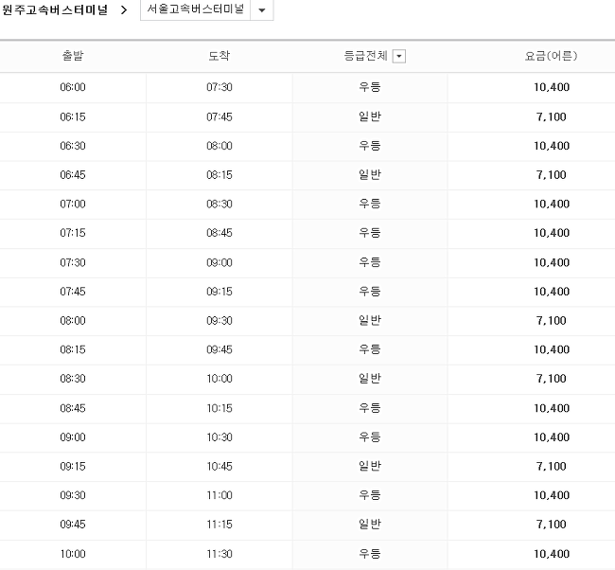615x570 pixels.
Task: Select the 09:30 departure cell
Action: pyautogui.click(x=73, y=495)
